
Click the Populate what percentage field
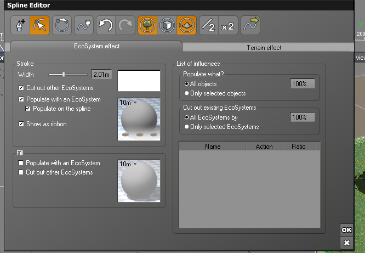point(302,84)
